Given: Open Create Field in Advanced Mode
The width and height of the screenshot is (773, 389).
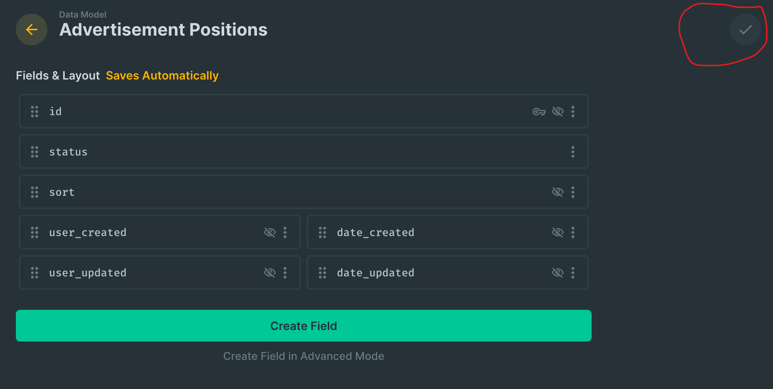Looking at the screenshot, I should click(303, 356).
